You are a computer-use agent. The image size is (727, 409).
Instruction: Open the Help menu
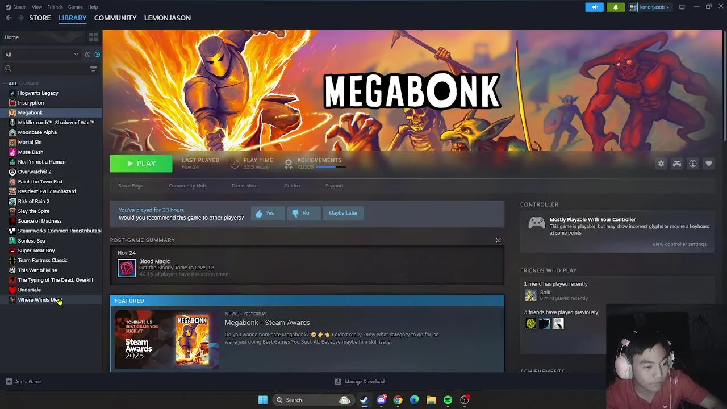point(93,7)
